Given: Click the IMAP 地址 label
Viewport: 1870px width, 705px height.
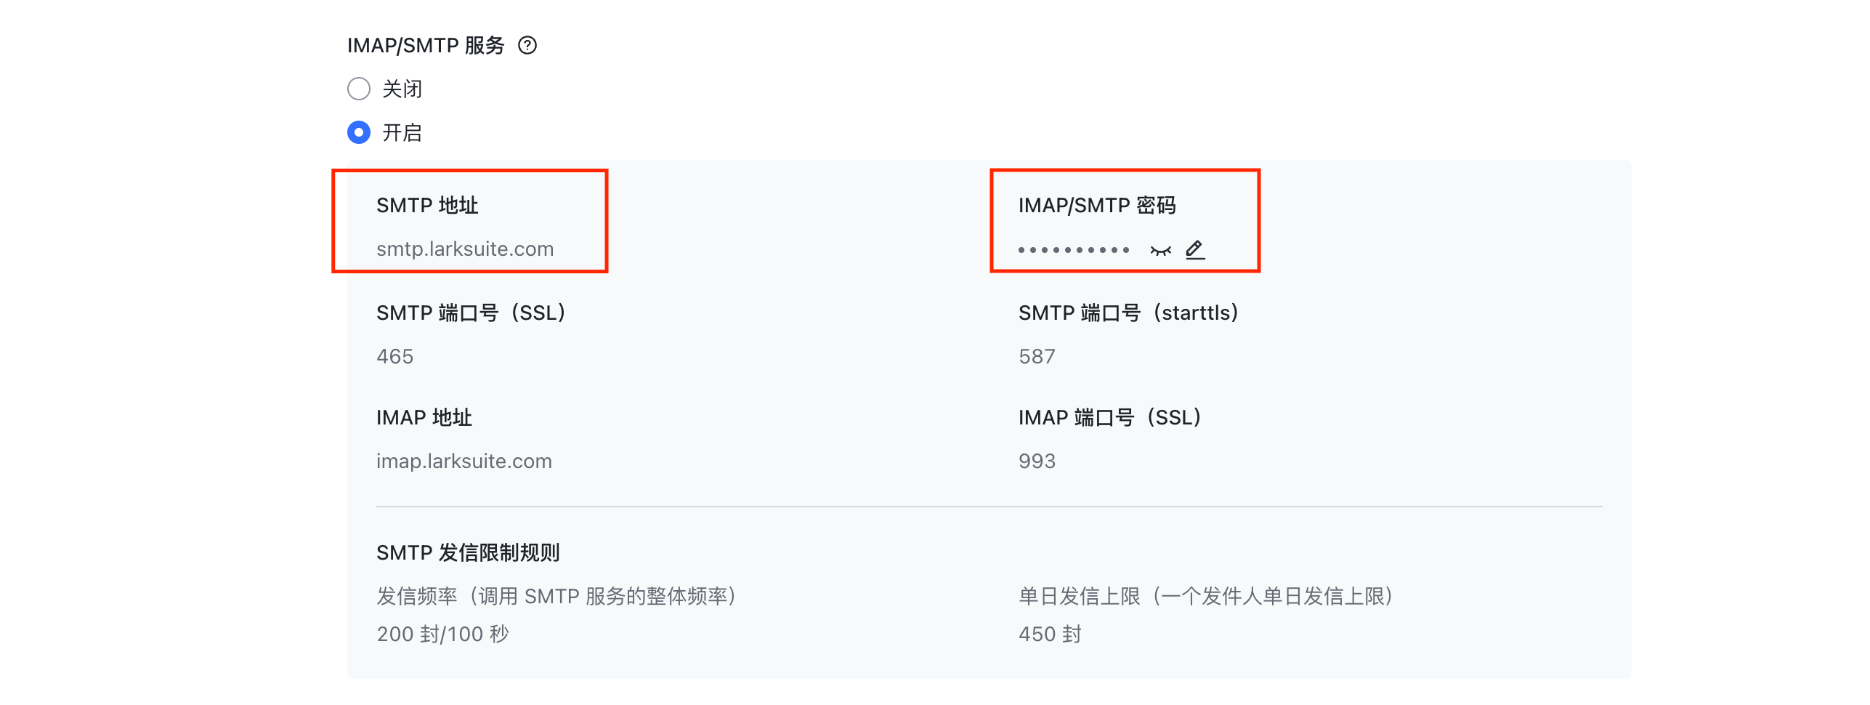Looking at the screenshot, I should pyautogui.click(x=424, y=418).
